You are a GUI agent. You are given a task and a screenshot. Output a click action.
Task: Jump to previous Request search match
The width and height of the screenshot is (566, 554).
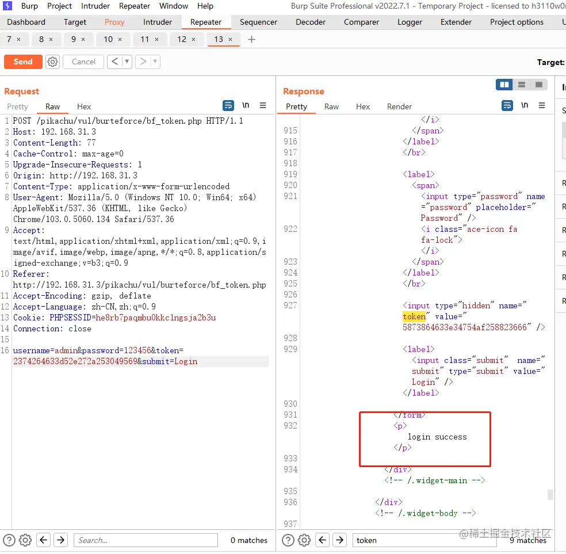pos(44,540)
